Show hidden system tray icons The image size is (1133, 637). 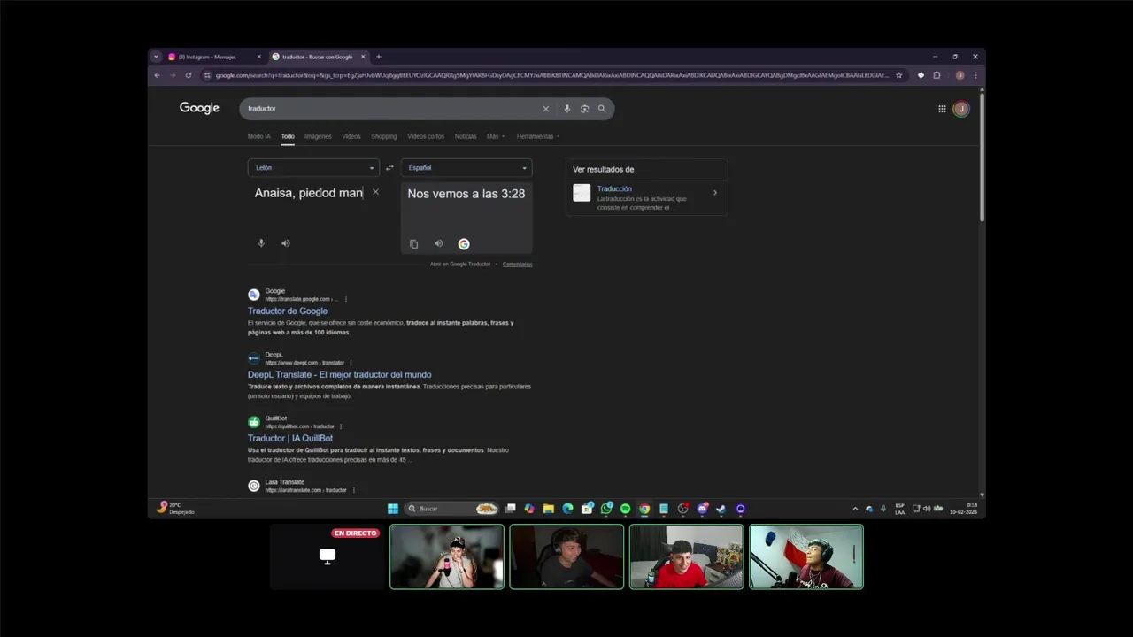click(x=855, y=509)
